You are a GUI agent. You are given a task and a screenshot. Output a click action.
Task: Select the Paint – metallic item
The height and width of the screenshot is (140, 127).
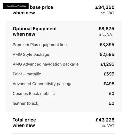(x=27, y=74)
